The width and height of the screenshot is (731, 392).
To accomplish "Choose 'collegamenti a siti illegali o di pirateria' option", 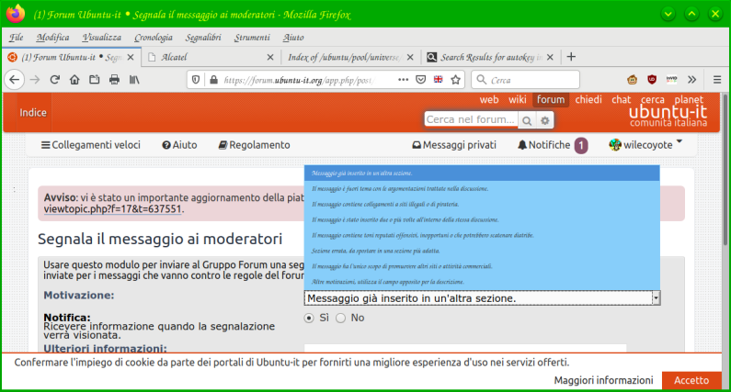I will tap(482, 204).
